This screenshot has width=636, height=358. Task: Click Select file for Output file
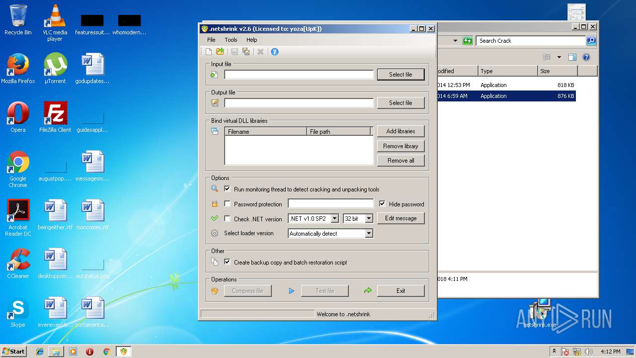(400, 103)
